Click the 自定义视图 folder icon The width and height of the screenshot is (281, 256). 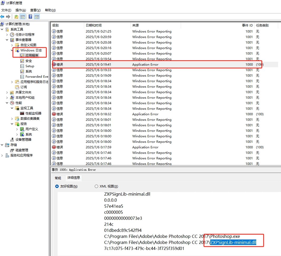[17, 45]
